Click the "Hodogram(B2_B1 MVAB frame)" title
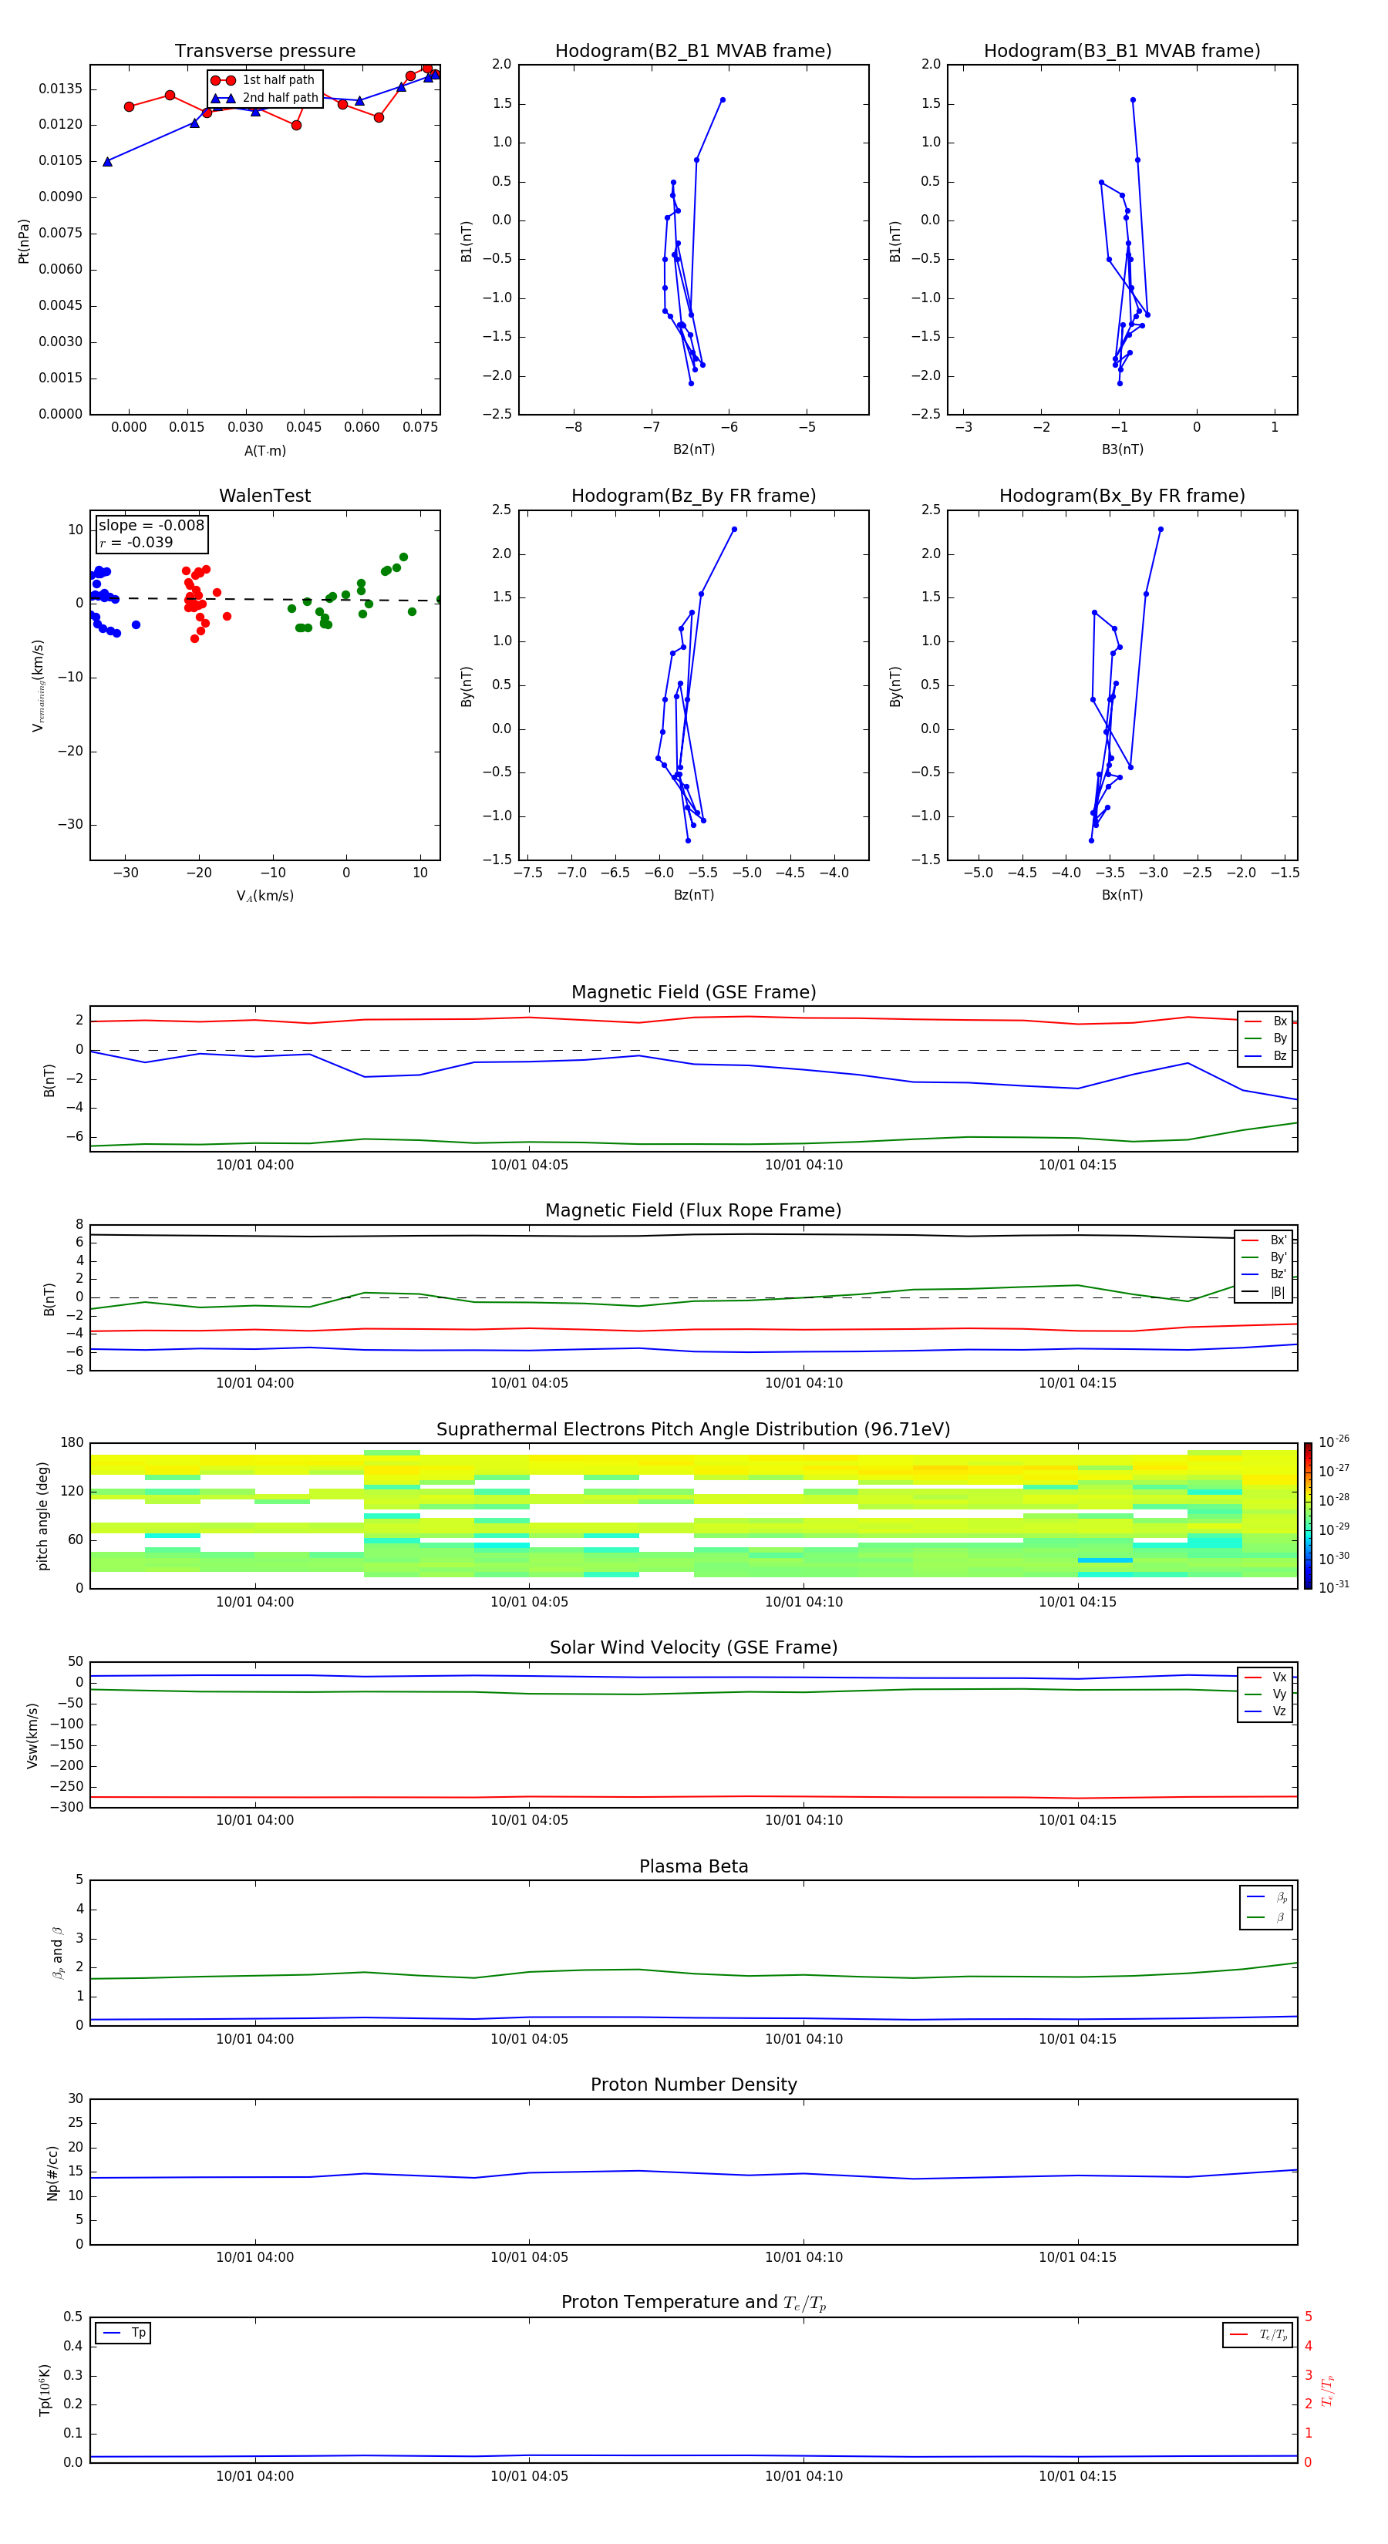1388x2544 pixels. point(693,50)
